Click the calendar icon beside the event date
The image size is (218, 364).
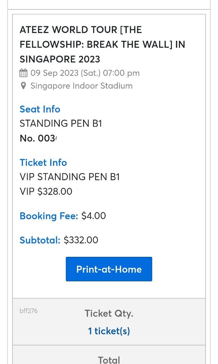[23, 73]
